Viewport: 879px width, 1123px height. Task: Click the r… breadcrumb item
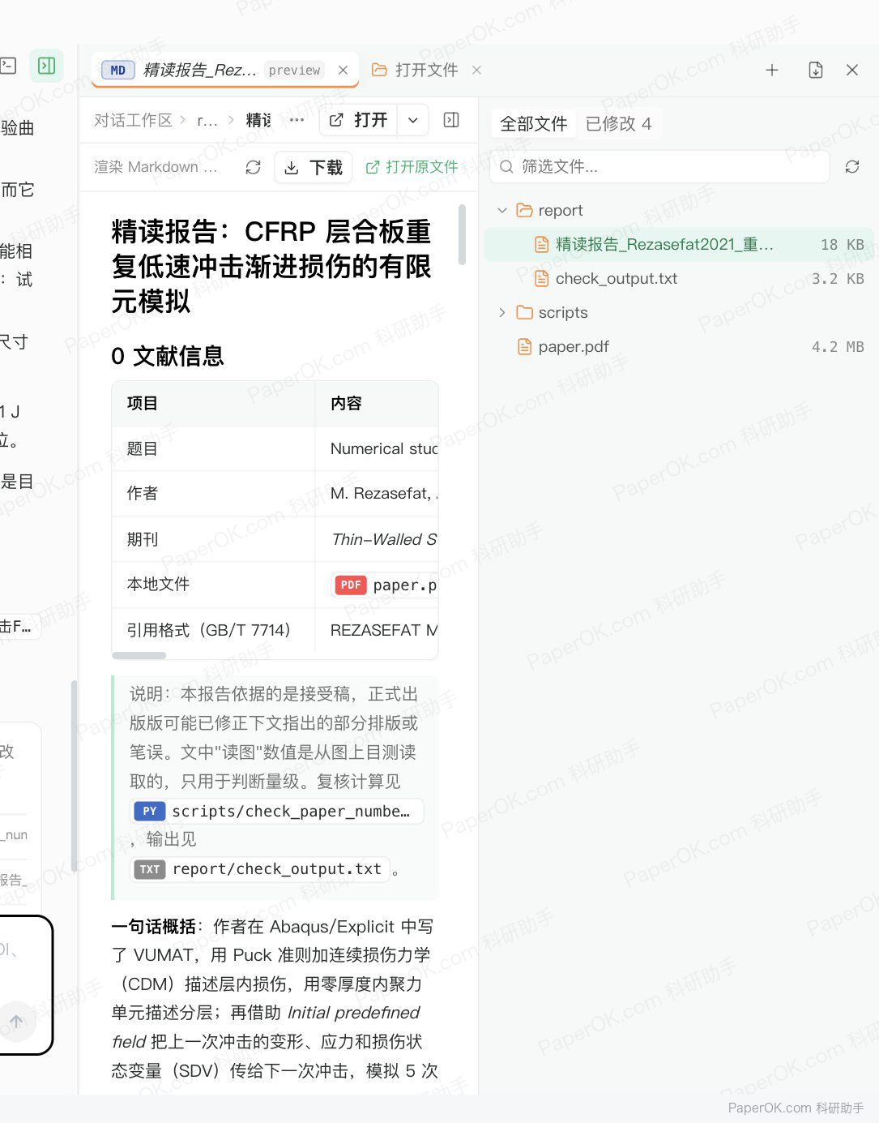click(207, 120)
